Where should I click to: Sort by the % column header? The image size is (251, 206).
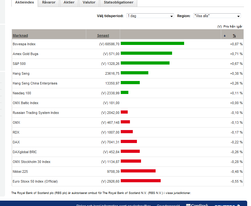pos(234,35)
